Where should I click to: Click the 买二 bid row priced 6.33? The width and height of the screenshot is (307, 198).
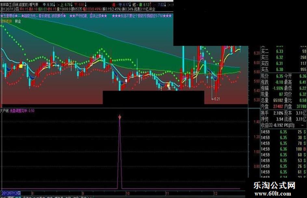pyautogui.click(x=284, y=52)
